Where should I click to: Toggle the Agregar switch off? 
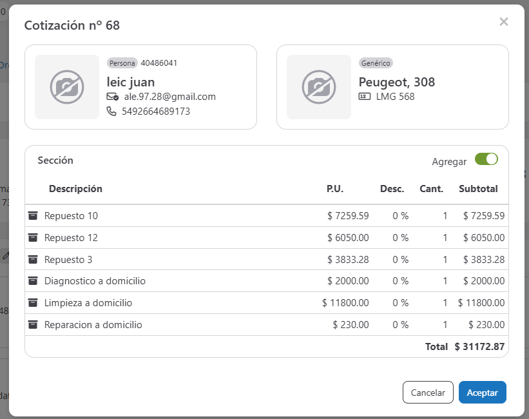pos(486,159)
